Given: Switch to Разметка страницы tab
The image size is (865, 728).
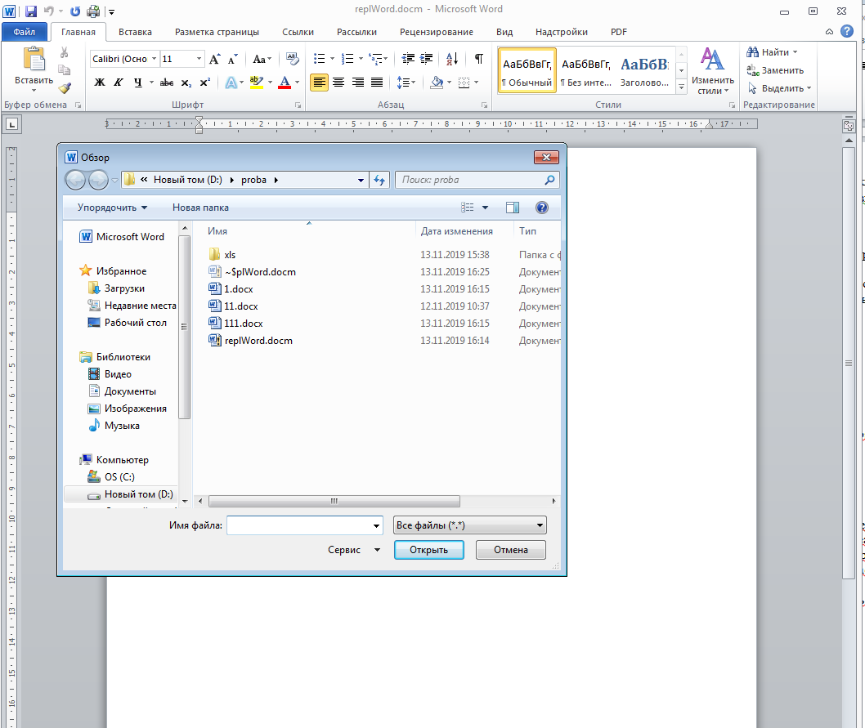Looking at the screenshot, I should point(217,32).
